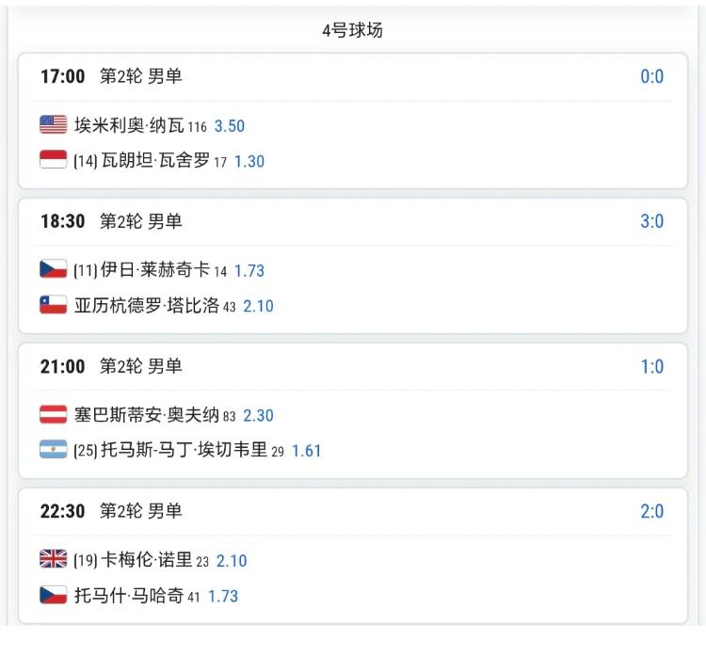Click the flag icon beside 瓦朗坦·瓦舍罗
706x672 pixels.
[x=53, y=159]
